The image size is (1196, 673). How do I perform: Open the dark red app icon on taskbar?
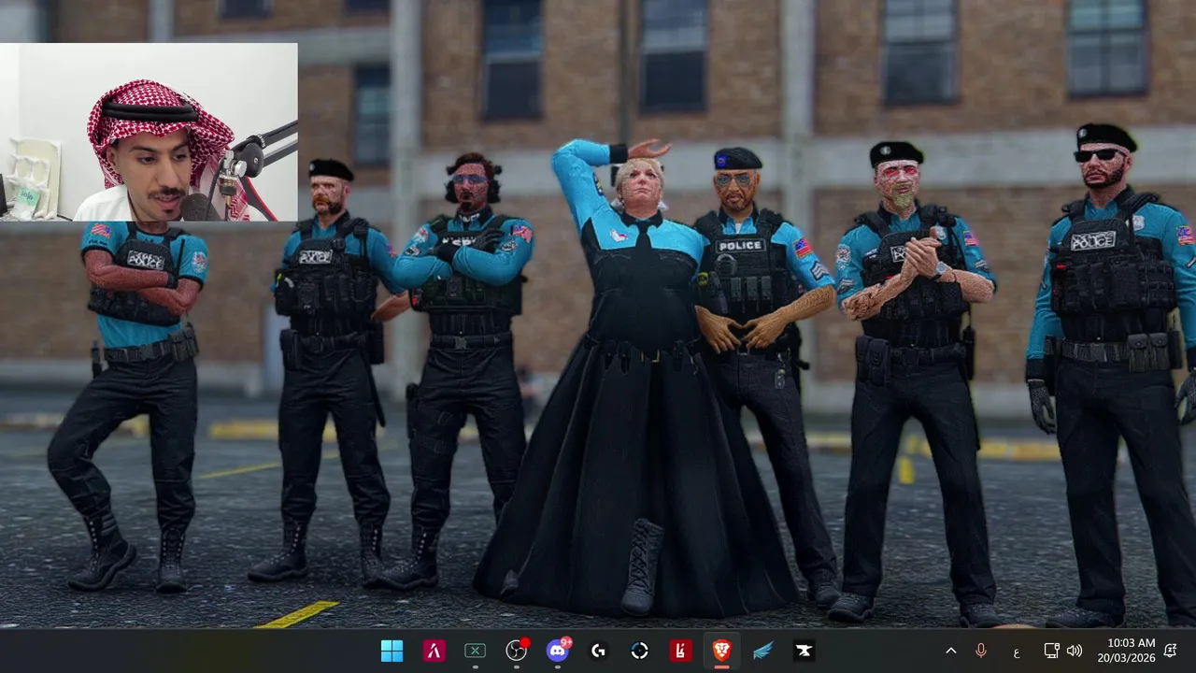coord(680,651)
